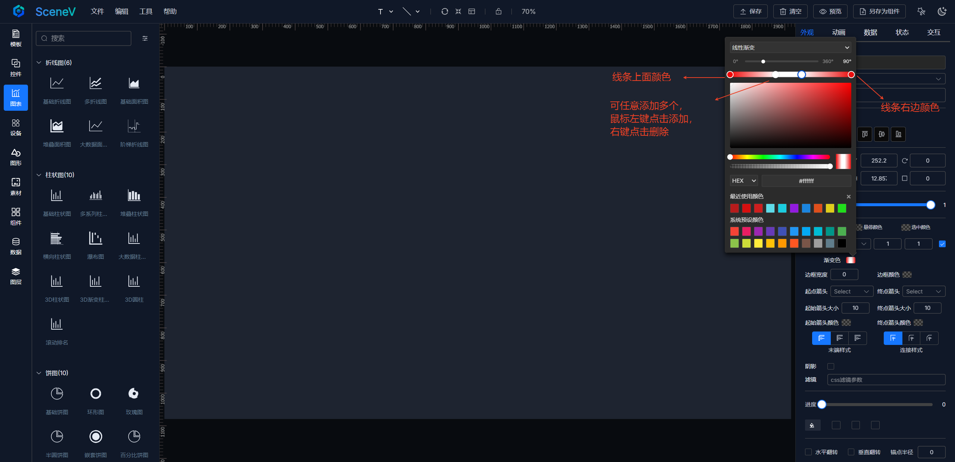Select the 基础折线图 chart icon
The image size is (955, 462).
tap(57, 83)
